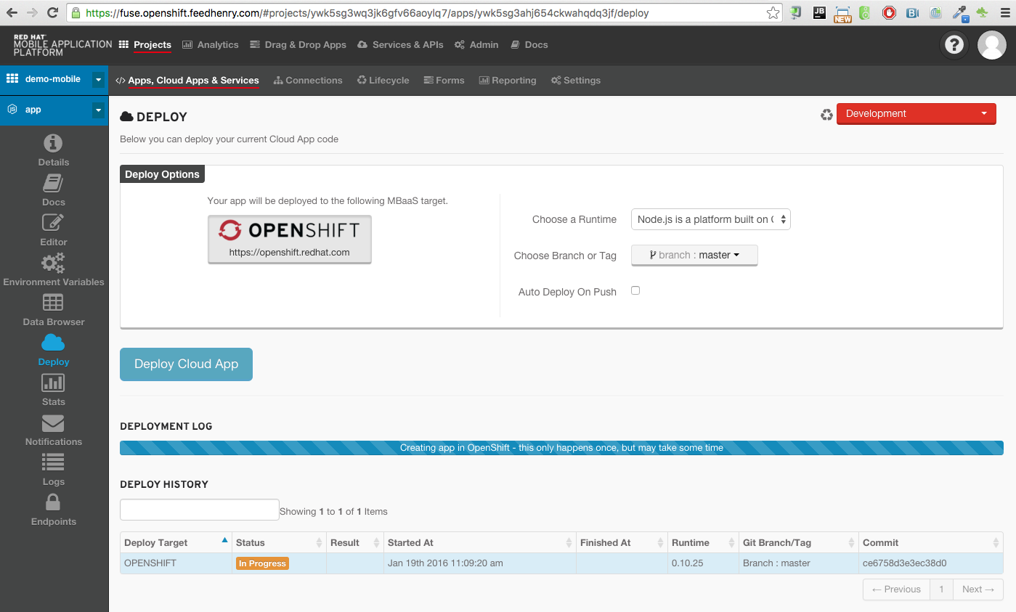Reload the page with browser refresh
Viewport: 1016px width, 612px height.
tap(52, 12)
